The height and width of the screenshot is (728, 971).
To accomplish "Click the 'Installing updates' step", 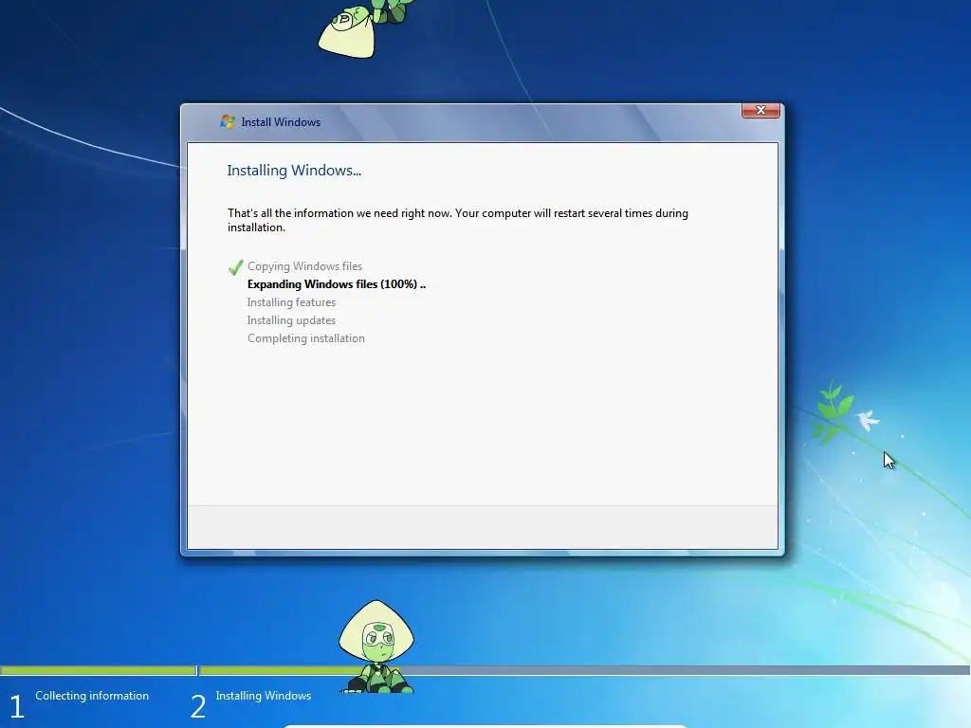I will pos(292,320).
